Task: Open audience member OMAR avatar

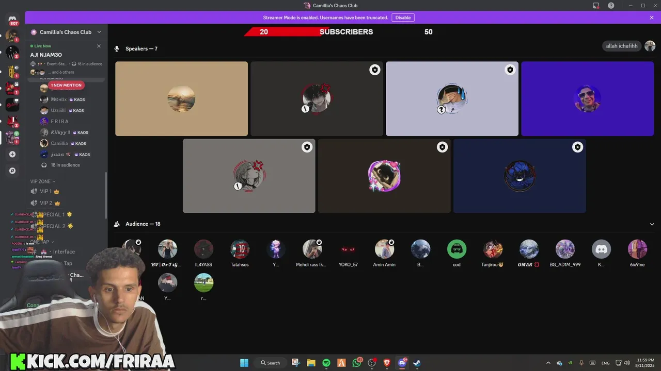Action: point(529,249)
